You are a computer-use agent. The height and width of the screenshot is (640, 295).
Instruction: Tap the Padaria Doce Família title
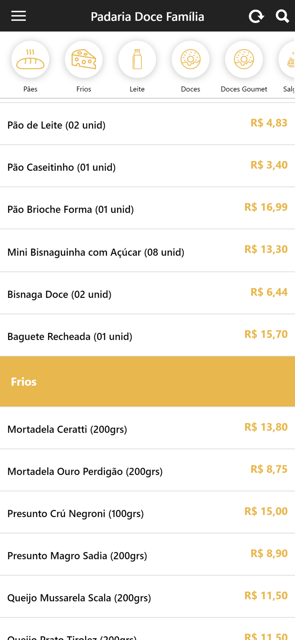point(147,16)
